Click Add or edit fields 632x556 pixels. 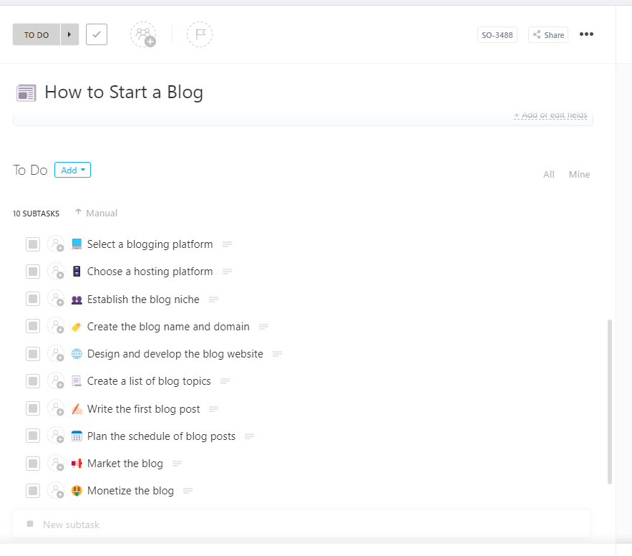pyautogui.click(x=550, y=115)
